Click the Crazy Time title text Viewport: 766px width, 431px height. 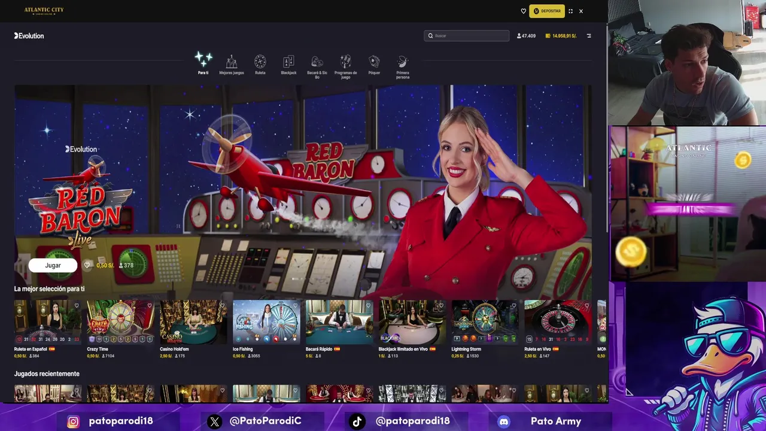[x=98, y=349]
